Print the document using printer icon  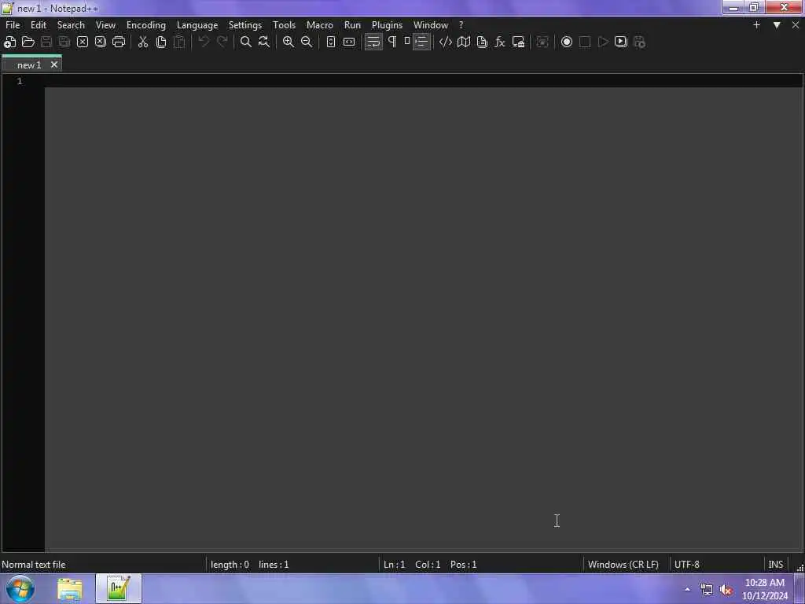coord(119,42)
